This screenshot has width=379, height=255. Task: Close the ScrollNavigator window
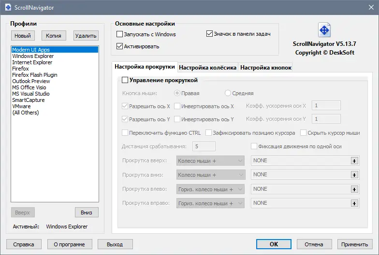click(371, 8)
